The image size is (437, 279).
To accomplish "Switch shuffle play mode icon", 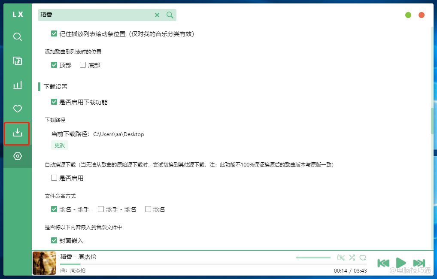I will (x=352, y=258).
